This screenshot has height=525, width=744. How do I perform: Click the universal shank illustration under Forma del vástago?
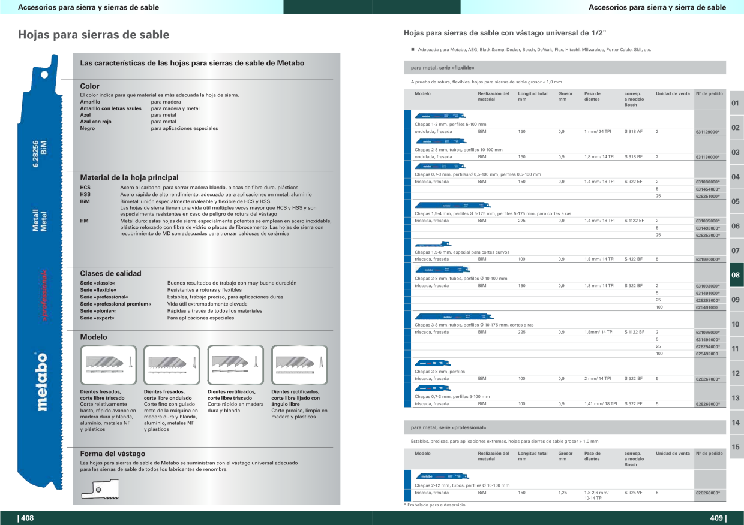(x=99, y=490)
